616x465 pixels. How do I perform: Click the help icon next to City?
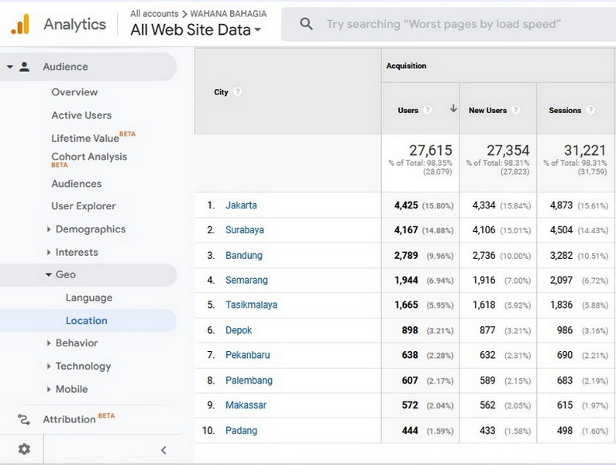pyautogui.click(x=237, y=92)
